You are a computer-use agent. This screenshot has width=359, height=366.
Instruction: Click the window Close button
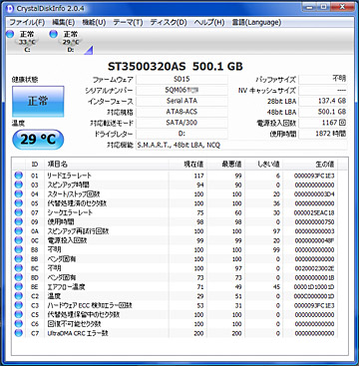click(341, 7)
